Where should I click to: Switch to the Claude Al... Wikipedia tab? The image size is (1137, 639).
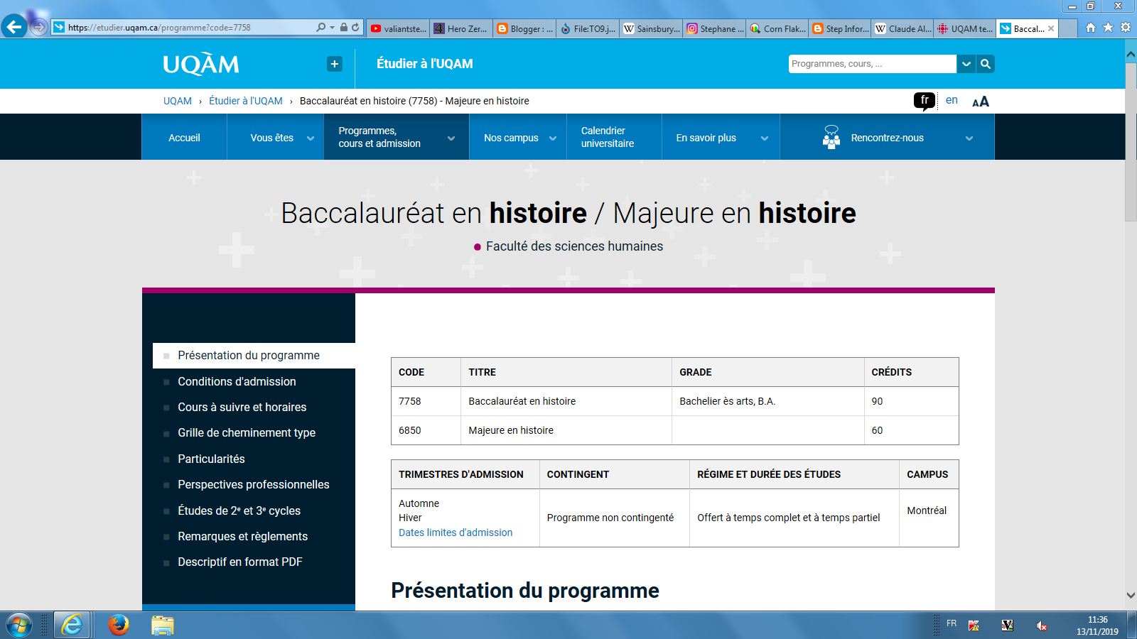tap(902, 28)
